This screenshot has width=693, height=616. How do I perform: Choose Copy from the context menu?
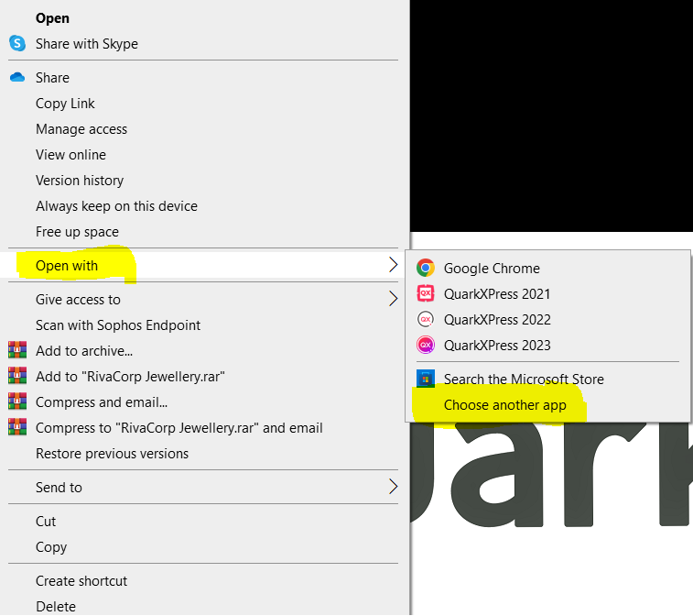[203, 546]
